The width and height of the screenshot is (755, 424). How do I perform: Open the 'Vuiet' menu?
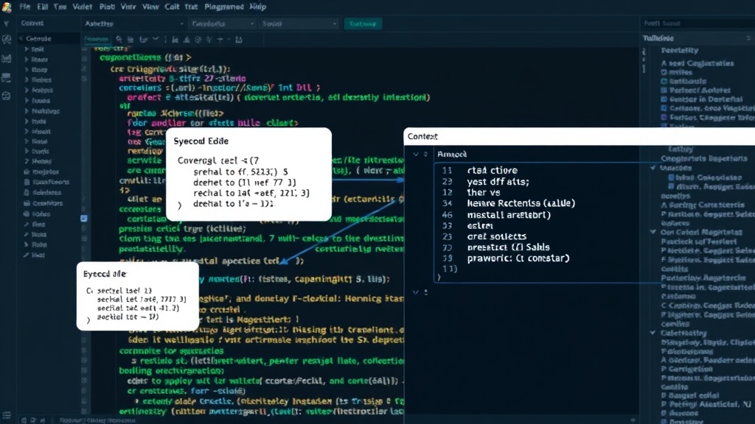point(83,7)
